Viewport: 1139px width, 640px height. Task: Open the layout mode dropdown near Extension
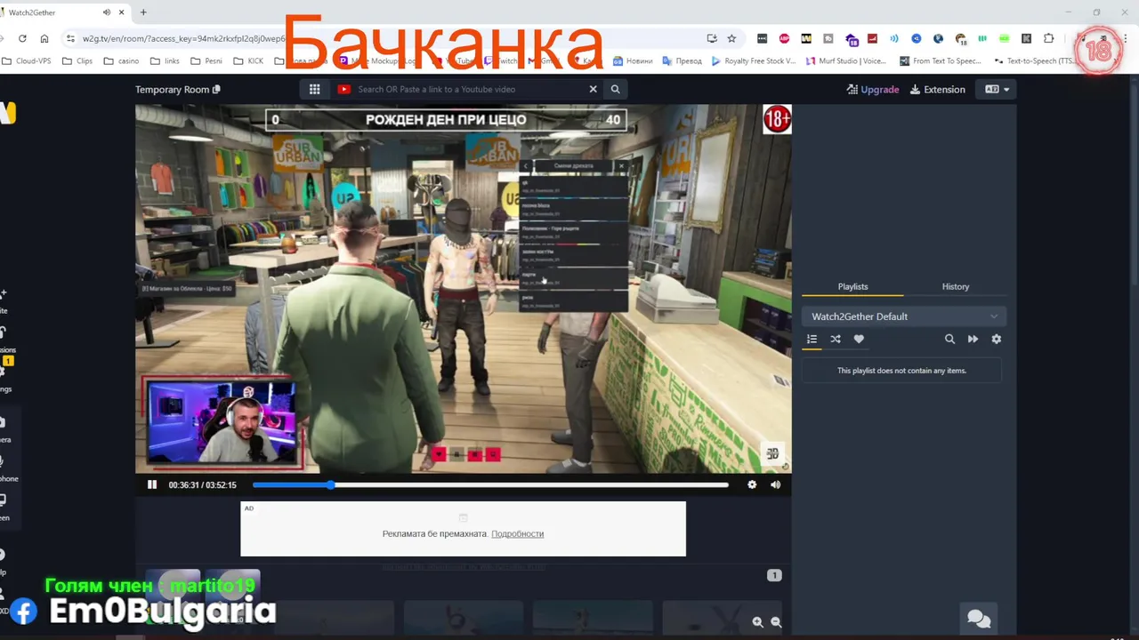997,89
